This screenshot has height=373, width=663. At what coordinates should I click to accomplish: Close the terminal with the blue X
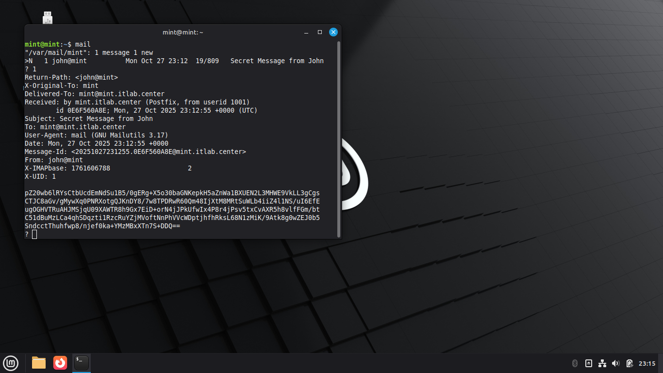pos(333,32)
